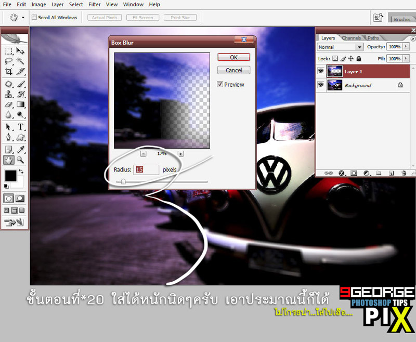Select the Horizontal Type tool
Viewport: 416px width, 342px height.
coord(20,127)
